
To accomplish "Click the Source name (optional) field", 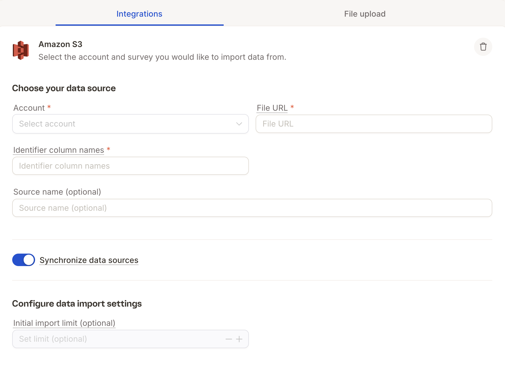I will (252, 208).
